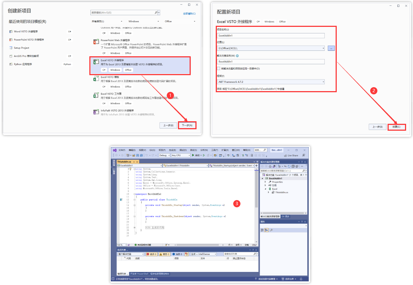
Task: Choose the Excel VSTO 模板 template icon
Action: [96, 78]
